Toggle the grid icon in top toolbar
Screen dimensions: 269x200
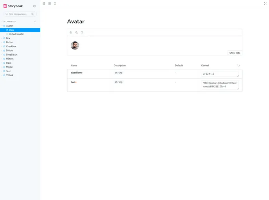coord(50,3)
